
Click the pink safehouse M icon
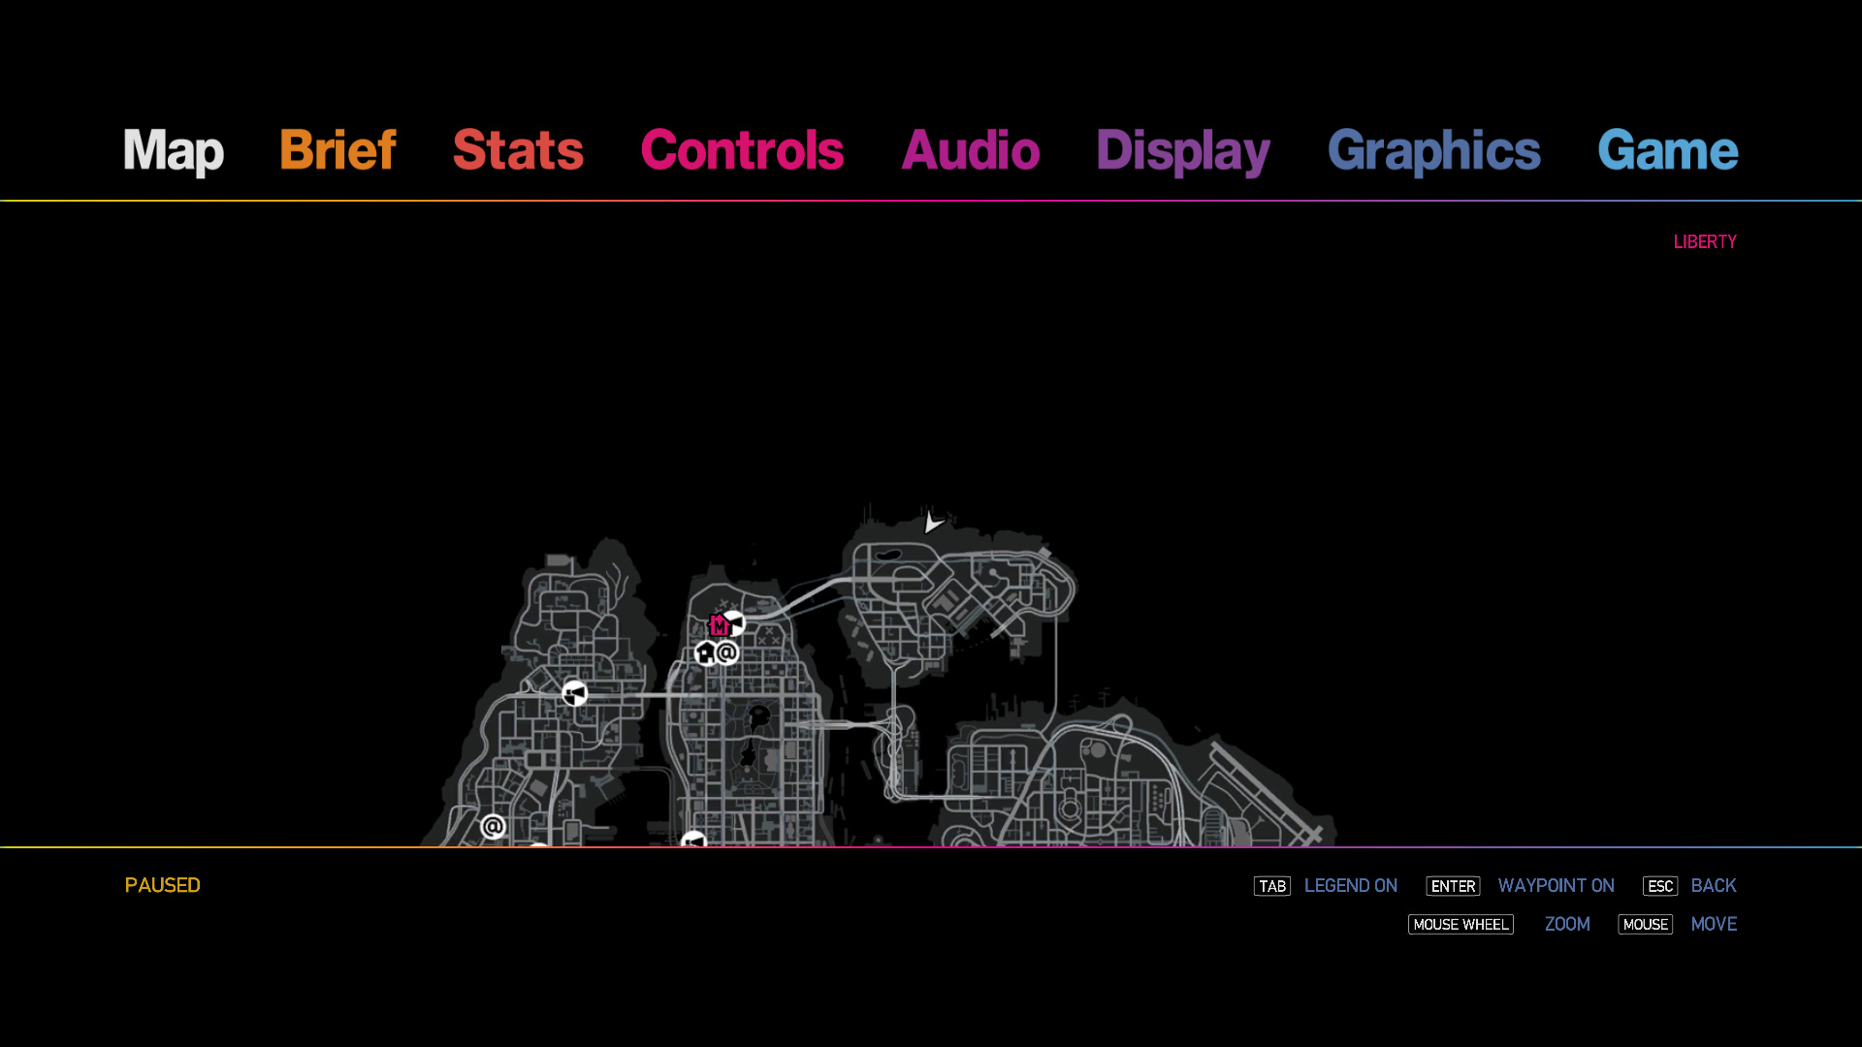pos(719,625)
